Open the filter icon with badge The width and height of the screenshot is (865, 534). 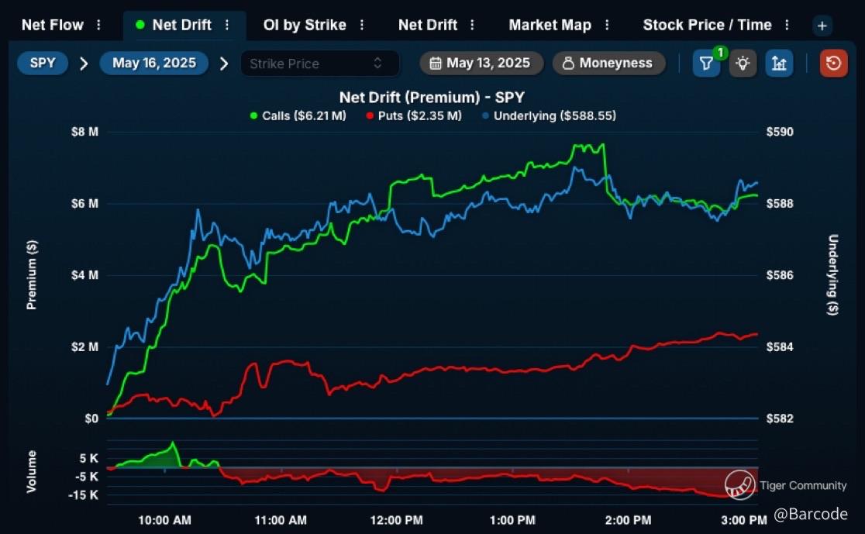706,64
